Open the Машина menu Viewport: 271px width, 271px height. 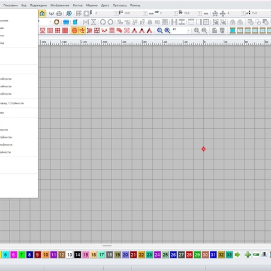pos(92,5)
